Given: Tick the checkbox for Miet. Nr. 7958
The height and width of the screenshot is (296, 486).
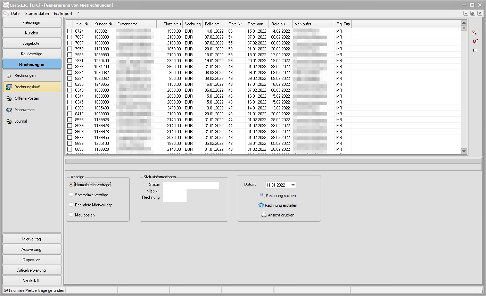Looking at the screenshot, I should coord(69,49).
